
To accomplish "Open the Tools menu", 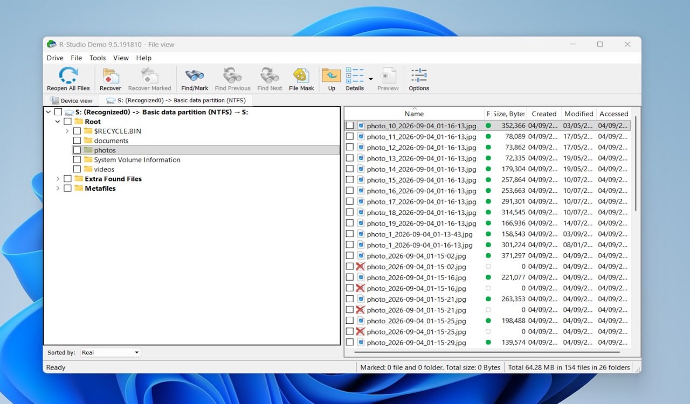I will [98, 58].
